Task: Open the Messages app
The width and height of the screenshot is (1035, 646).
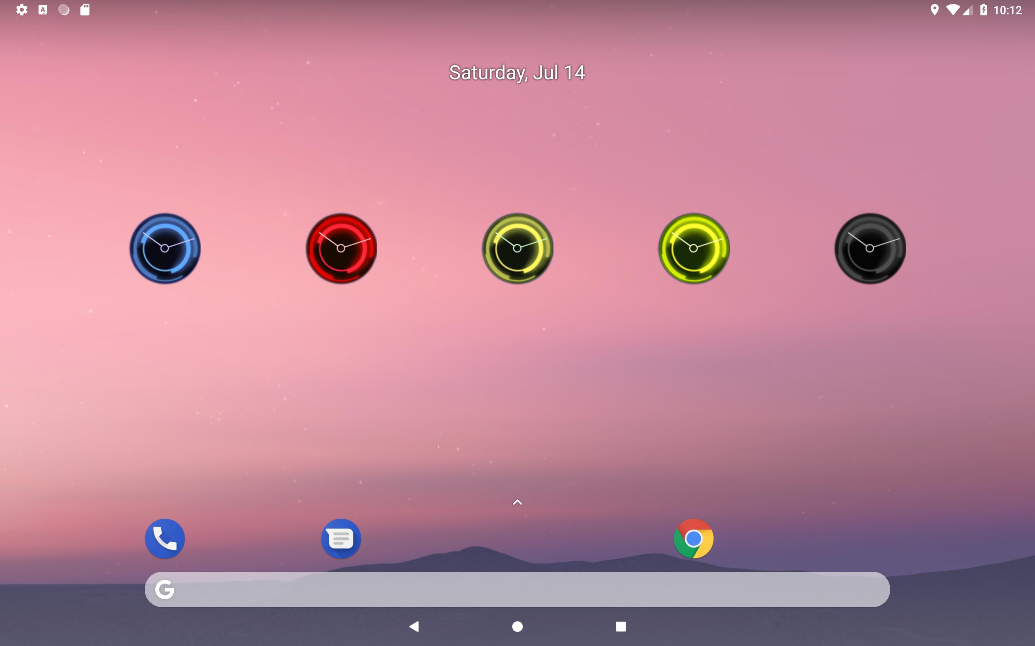Action: 341,539
